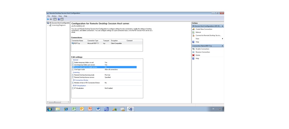Viewport: 289px width, 129px height.
Task: Click the Not Enabled value
Action: [x=109, y=88]
